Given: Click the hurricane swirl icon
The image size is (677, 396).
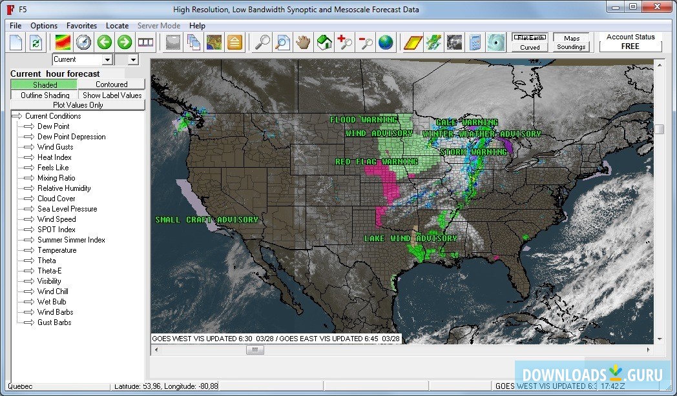Looking at the screenshot, I should (x=495, y=42).
